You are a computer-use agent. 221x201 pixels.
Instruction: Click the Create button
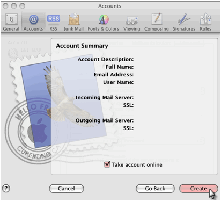tap(198, 189)
